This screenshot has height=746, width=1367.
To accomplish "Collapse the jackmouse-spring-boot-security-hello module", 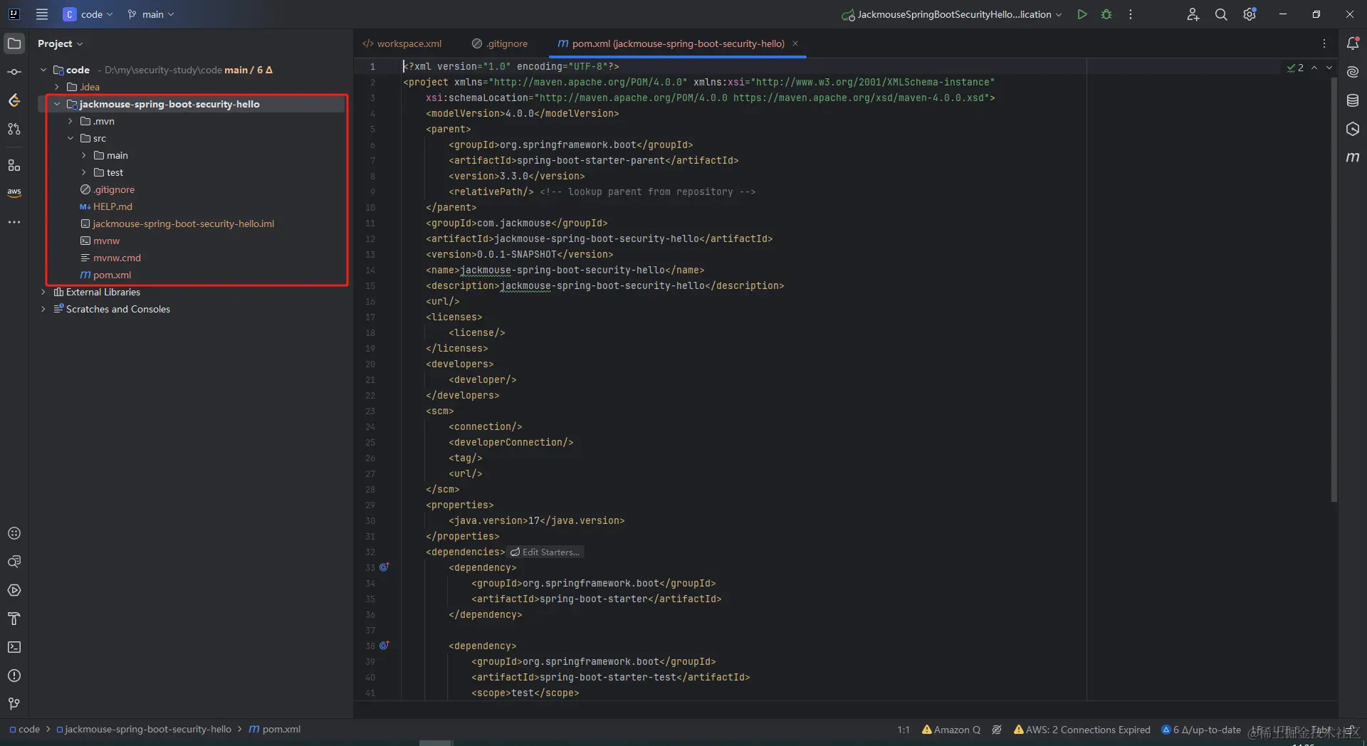I will (x=57, y=104).
